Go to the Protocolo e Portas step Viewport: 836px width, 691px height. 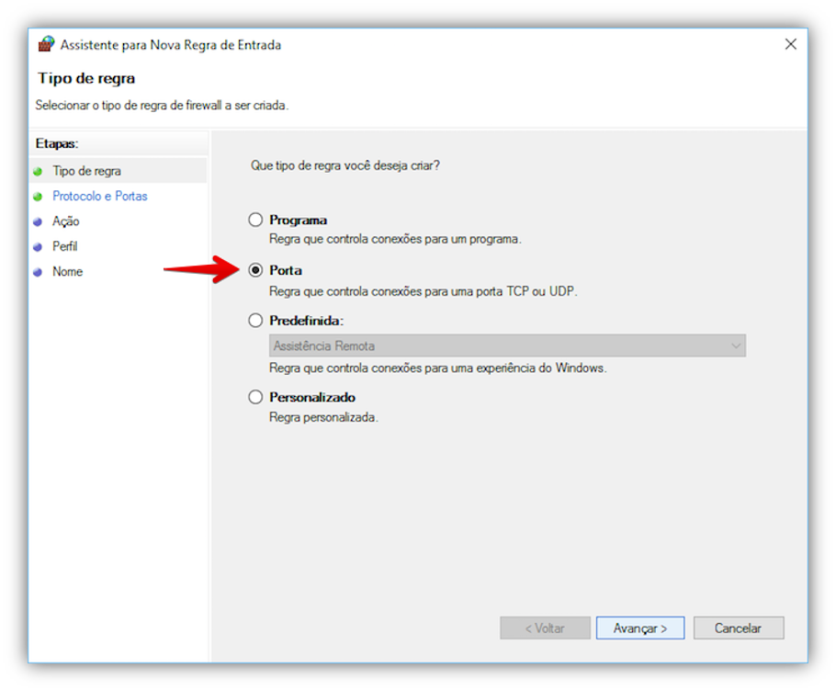pyautogui.click(x=100, y=197)
